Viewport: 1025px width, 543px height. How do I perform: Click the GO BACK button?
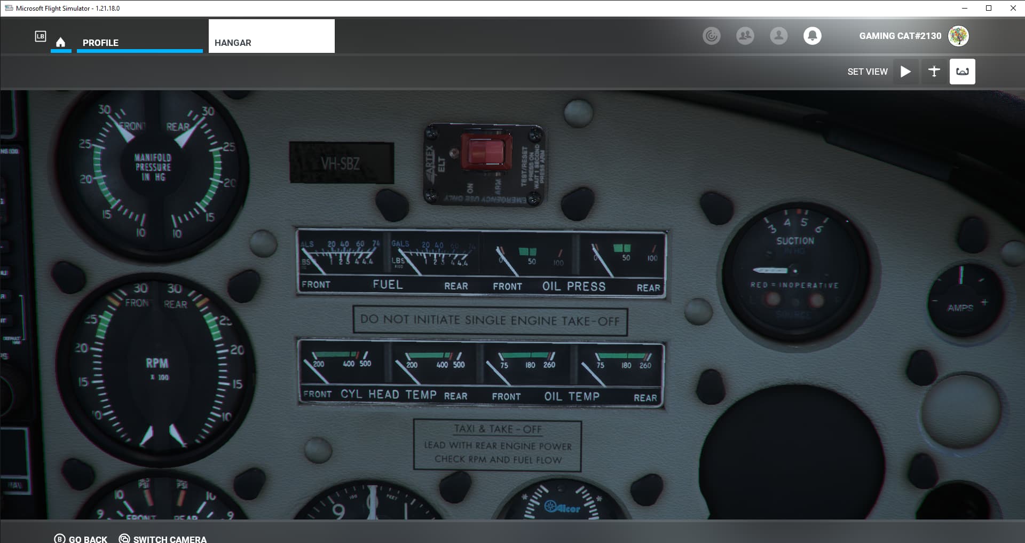pos(81,539)
